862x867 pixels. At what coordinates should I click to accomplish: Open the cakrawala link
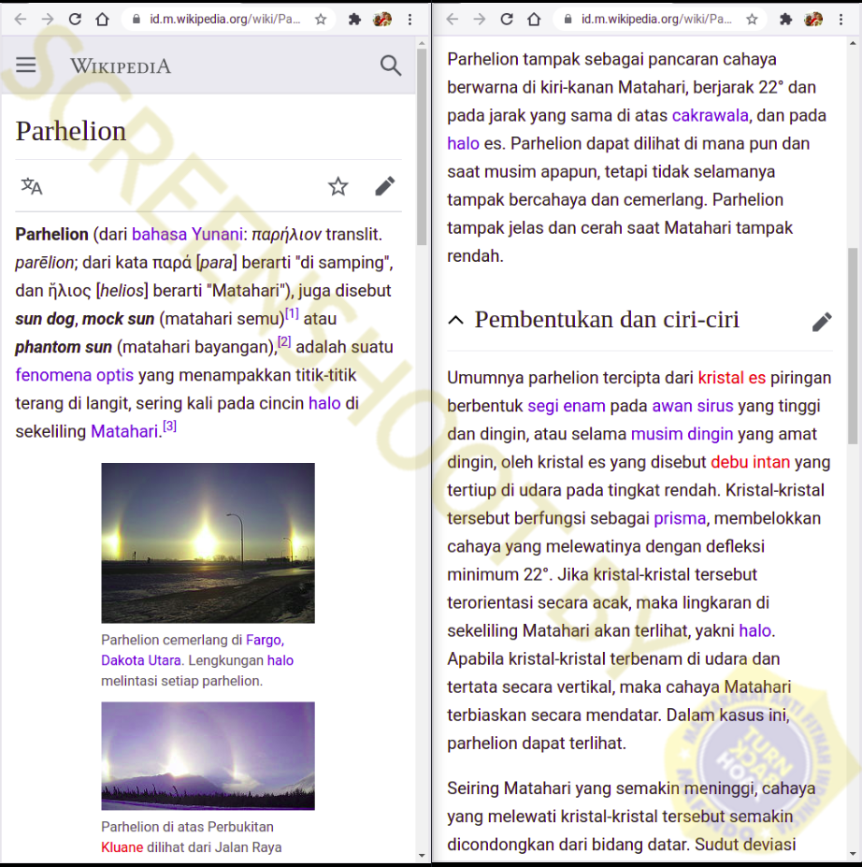click(x=710, y=116)
